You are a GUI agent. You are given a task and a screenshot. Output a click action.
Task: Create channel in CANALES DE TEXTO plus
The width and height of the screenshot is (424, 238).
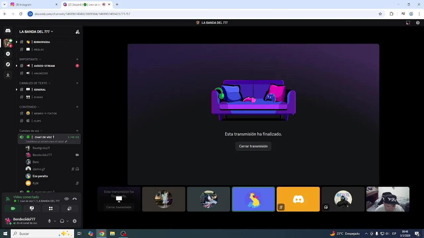[77, 83]
